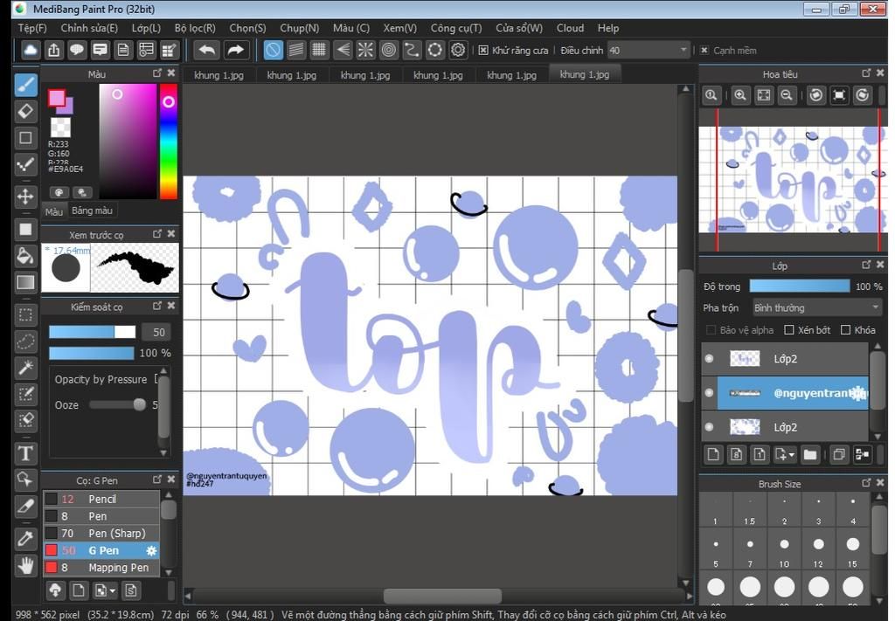The height and width of the screenshot is (621, 895).
Task: Adjust the Độ trong opacity slider
Action: [x=799, y=286]
